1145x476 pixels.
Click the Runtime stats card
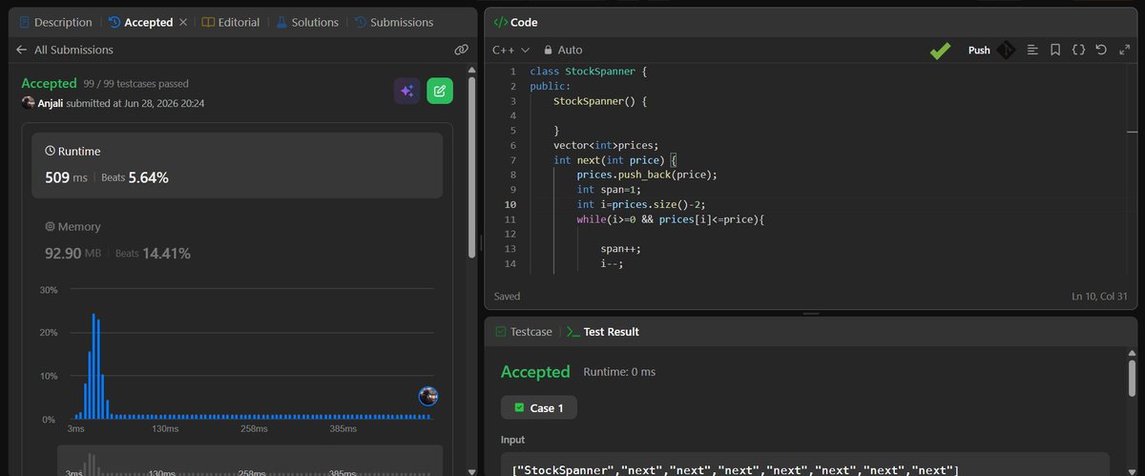(237, 165)
